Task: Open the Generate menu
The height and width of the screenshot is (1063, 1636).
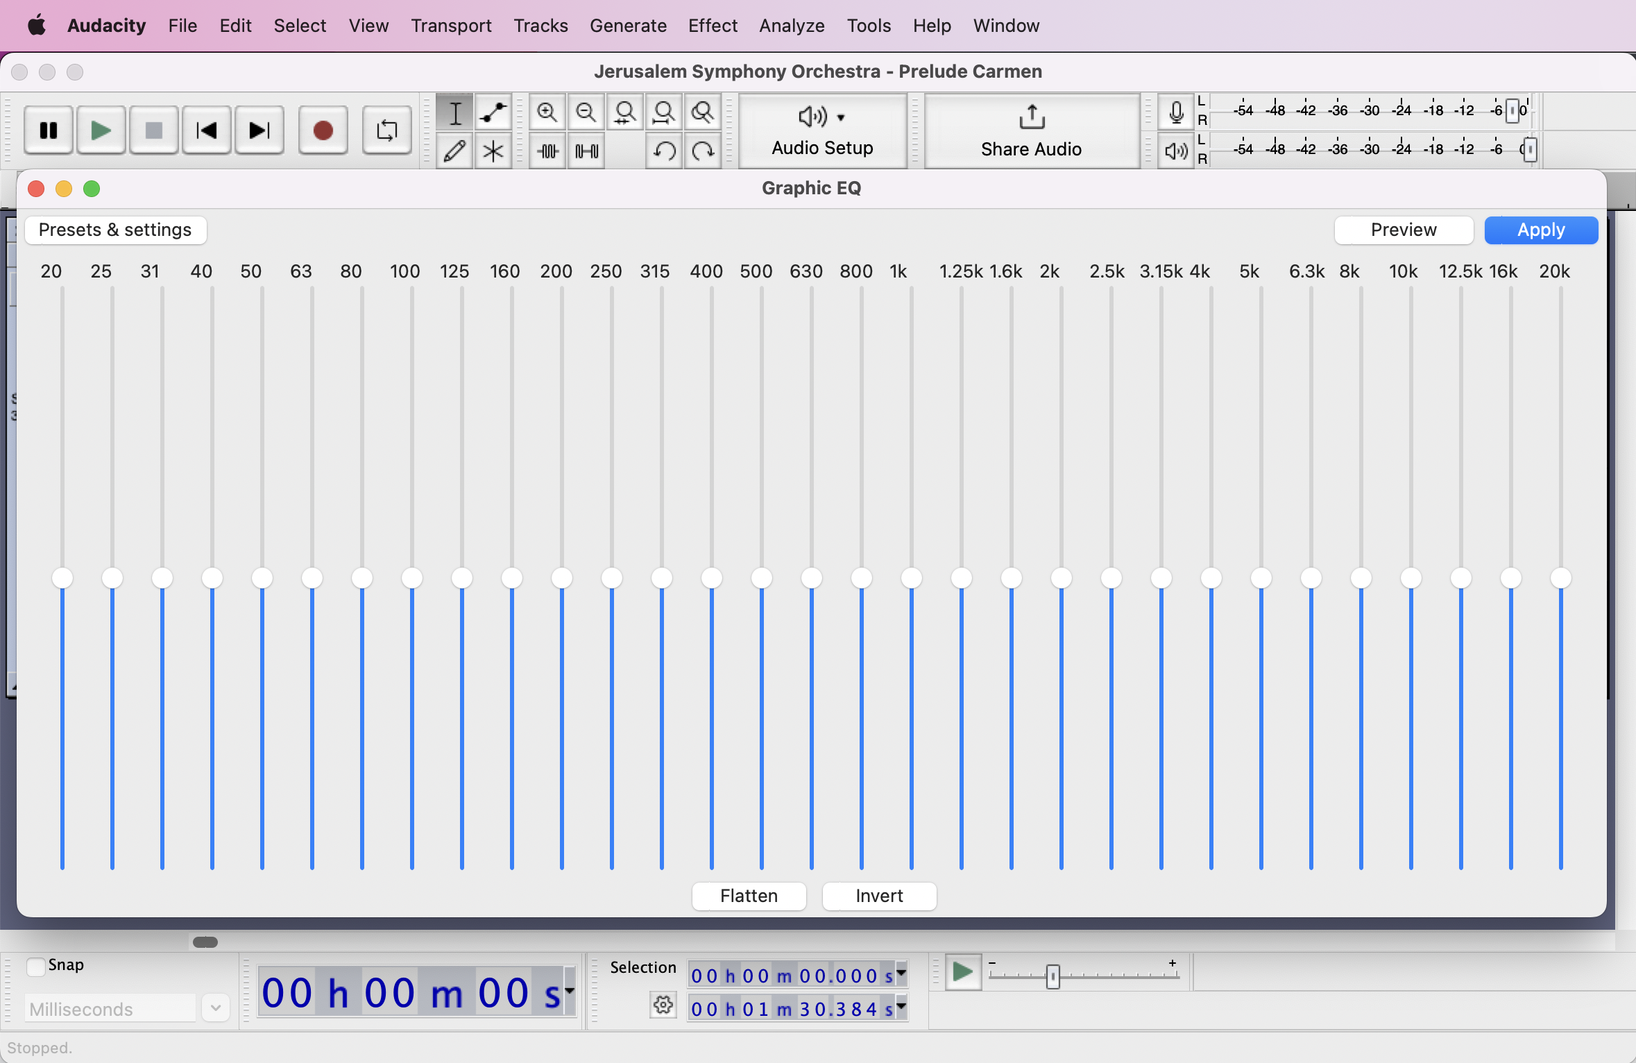Action: (628, 26)
